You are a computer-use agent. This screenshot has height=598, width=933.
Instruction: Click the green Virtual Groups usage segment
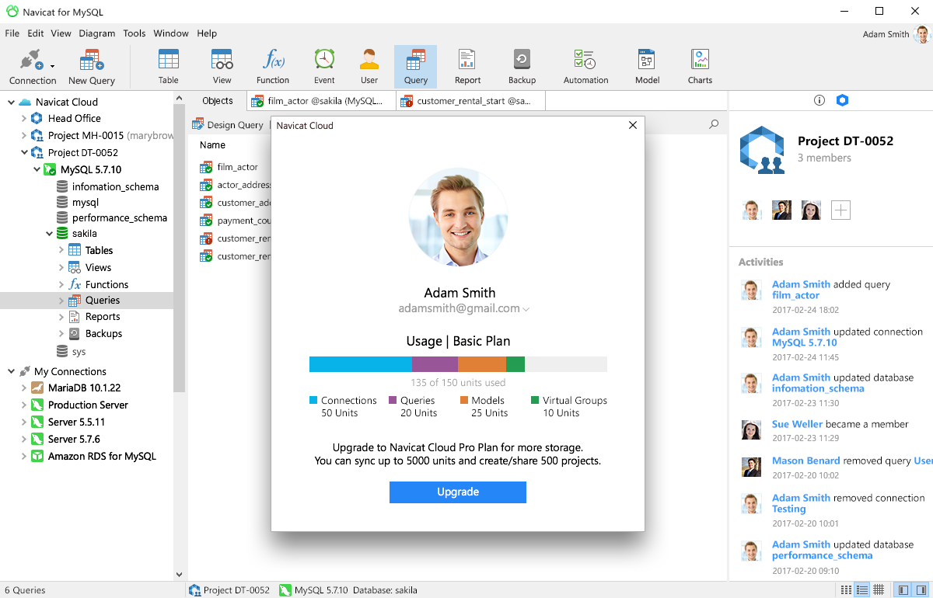(x=515, y=364)
